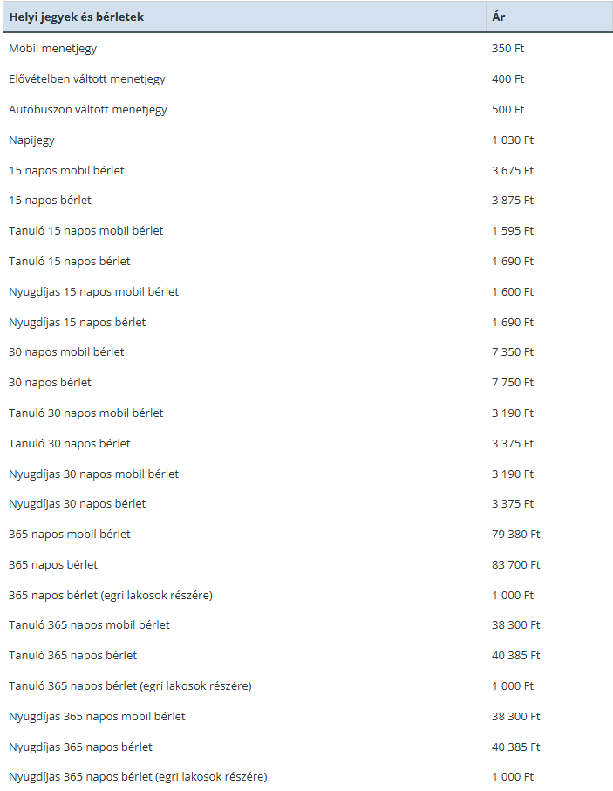Viewport: 613px width, 791px height.
Task: Click '365 napos mobil bérlet' entry
Action: 70,535
